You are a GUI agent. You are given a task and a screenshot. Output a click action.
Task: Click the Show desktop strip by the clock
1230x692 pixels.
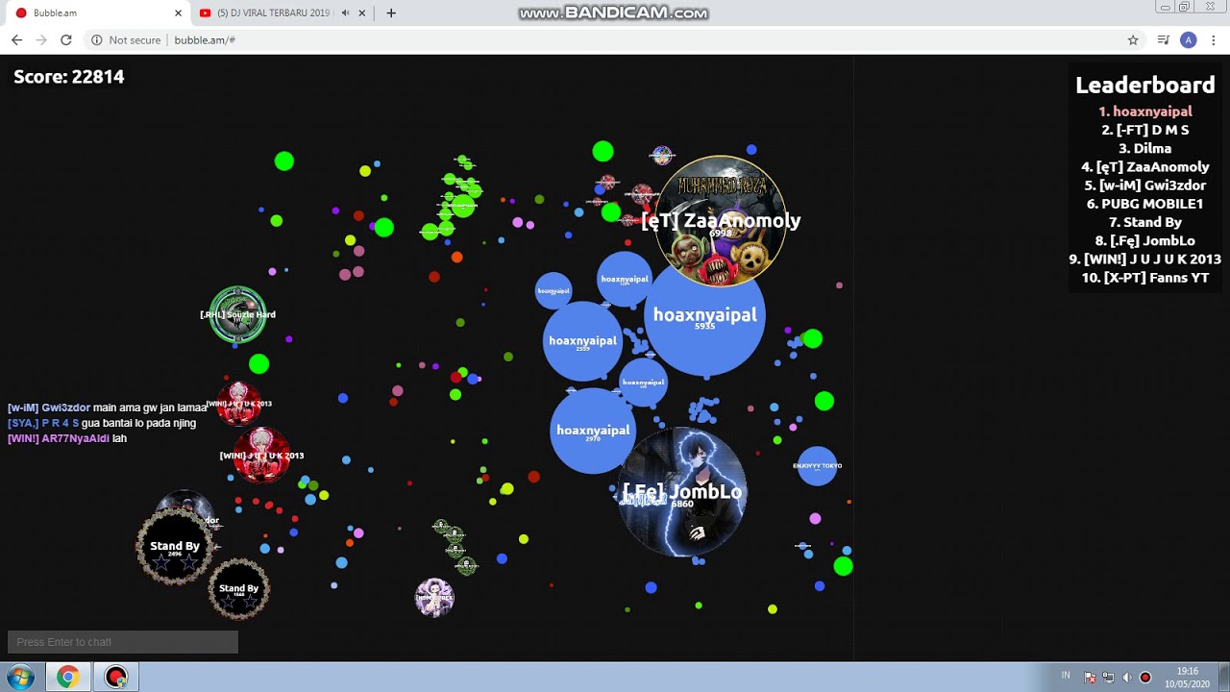1223,677
